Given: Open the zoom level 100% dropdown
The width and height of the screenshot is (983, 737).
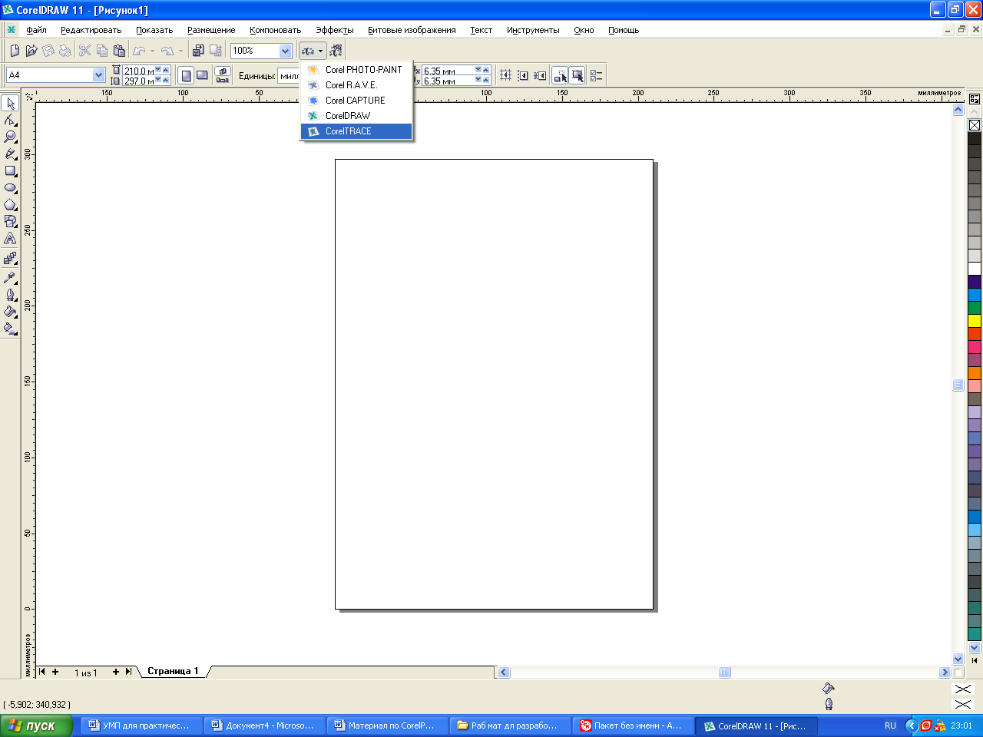Looking at the screenshot, I should click(x=285, y=51).
